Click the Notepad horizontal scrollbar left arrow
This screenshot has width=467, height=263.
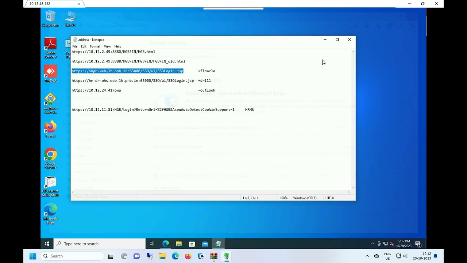[x=73, y=192]
